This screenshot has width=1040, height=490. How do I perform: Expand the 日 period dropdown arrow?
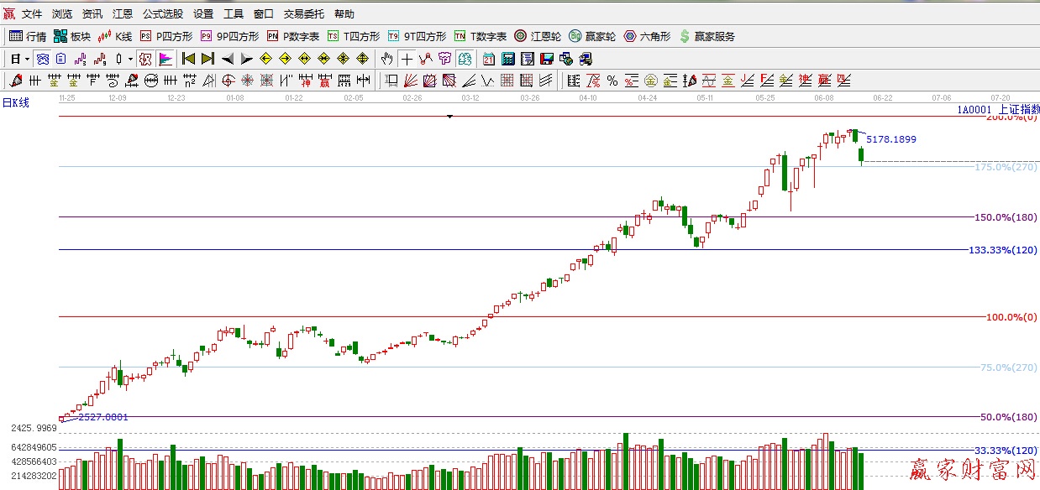click(x=28, y=59)
